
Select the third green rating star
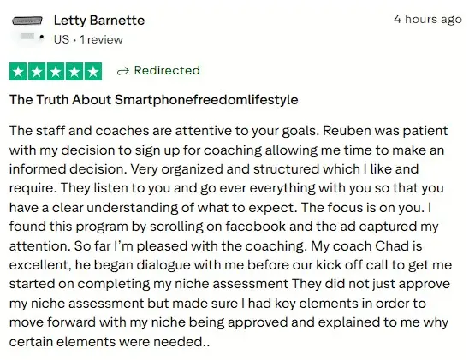(x=56, y=72)
